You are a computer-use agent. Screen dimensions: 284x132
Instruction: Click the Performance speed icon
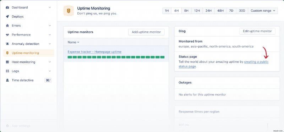click(7, 35)
